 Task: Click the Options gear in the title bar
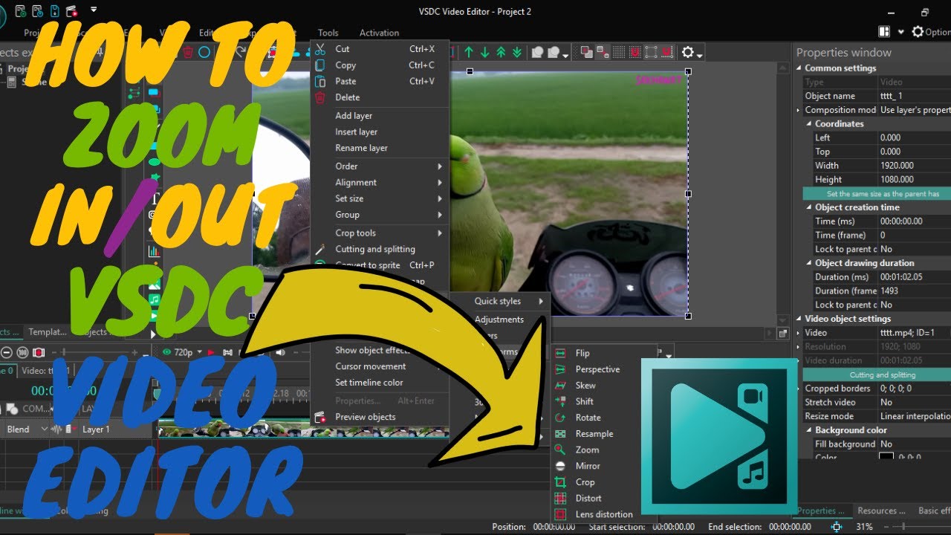click(918, 32)
